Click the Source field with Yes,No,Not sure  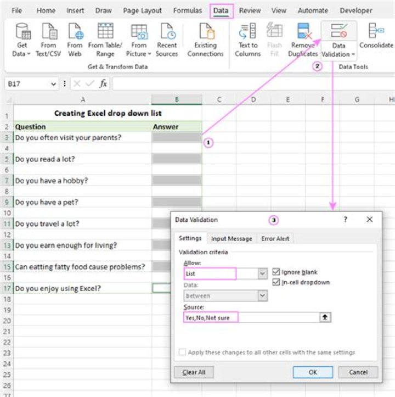[251, 317]
